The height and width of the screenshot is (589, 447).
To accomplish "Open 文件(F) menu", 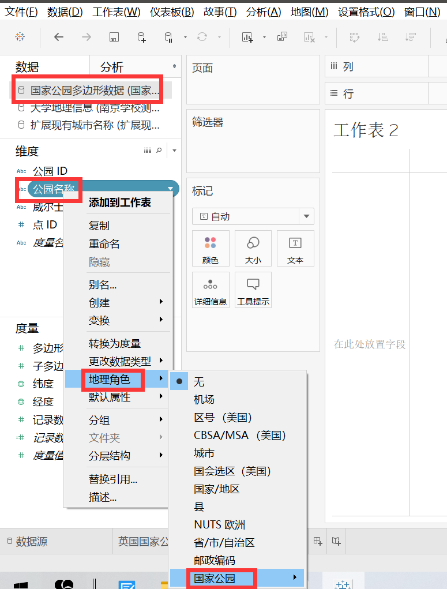I will 21,12.
